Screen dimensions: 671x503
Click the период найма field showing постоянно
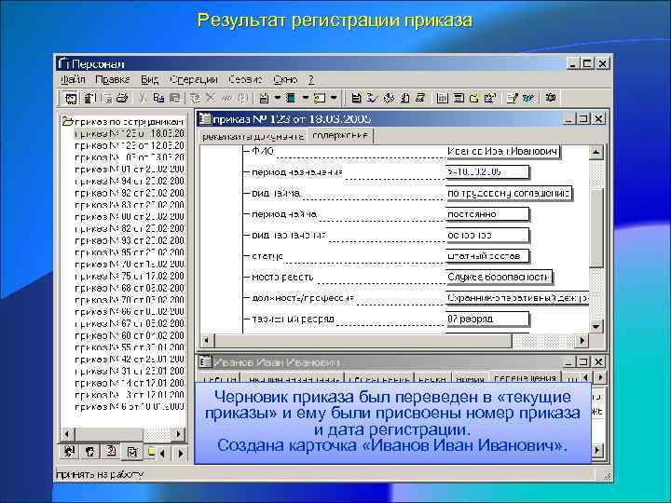pyautogui.click(x=487, y=214)
